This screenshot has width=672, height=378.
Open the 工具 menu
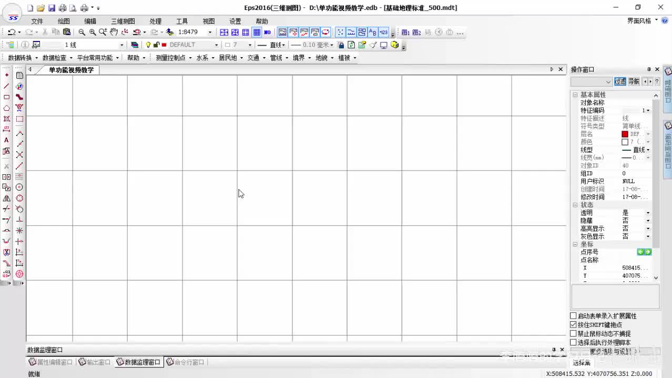point(182,22)
